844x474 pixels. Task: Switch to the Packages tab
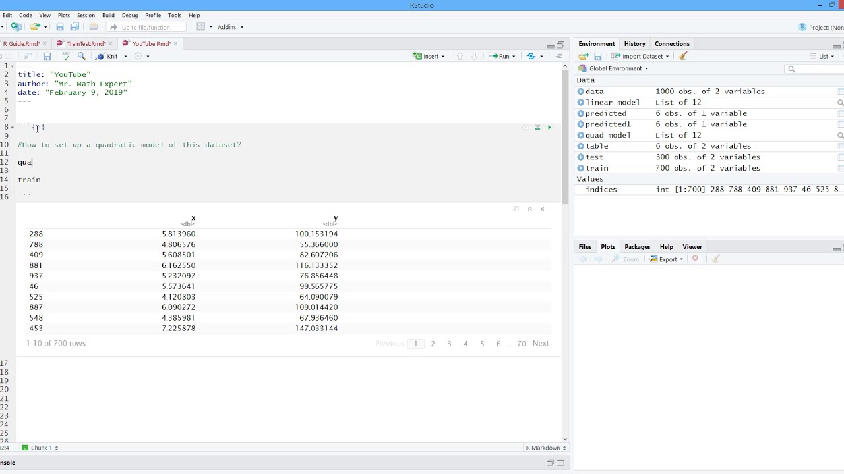point(637,247)
